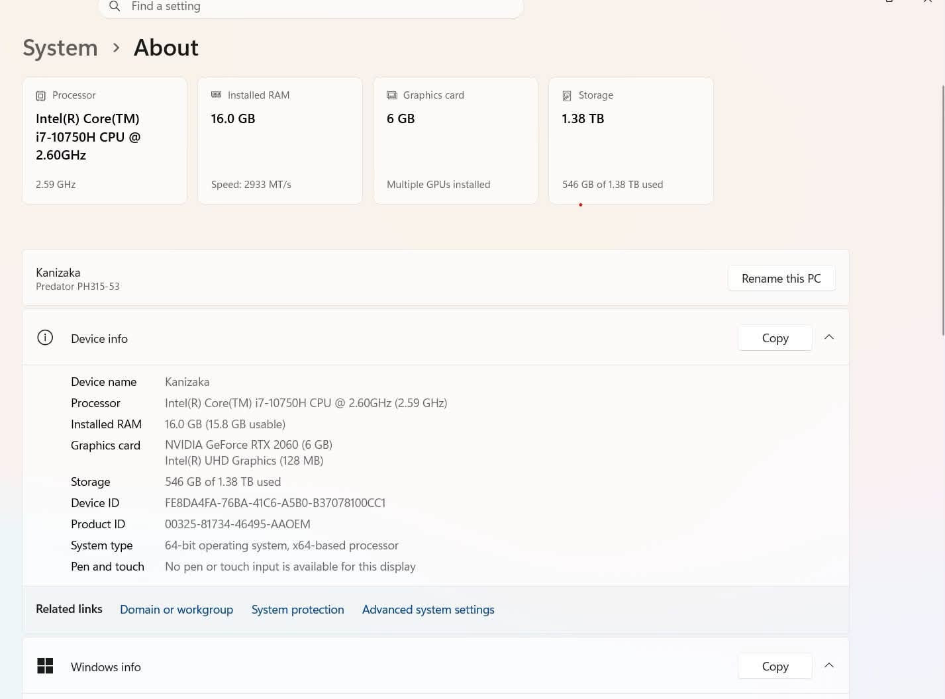Image resolution: width=945 pixels, height=699 pixels.
Task: Go back to System in the breadcrumb
Action: (60, 48)
